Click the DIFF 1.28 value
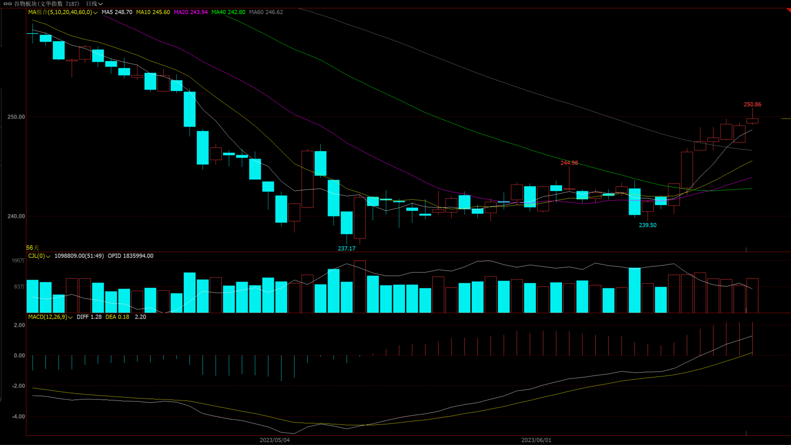The width and height of the screenshot is (791, 445). (x=89, y=317)
